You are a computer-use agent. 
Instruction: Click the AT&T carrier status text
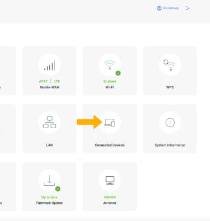point(43,81)
